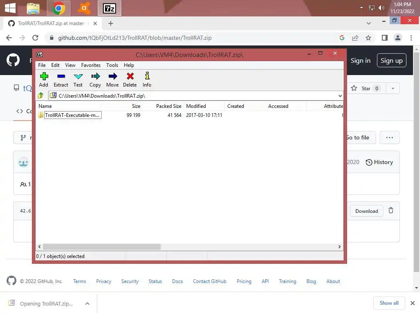Viewport: 420px width, 315px height.
Task: Close the downloads bar
Action: point(413,303)
